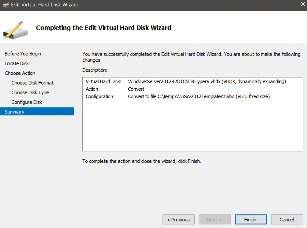Click the Virtual Hard Disk: label
Image resolution: width=307 pixels, height=228 pixels.
(103, 81)
